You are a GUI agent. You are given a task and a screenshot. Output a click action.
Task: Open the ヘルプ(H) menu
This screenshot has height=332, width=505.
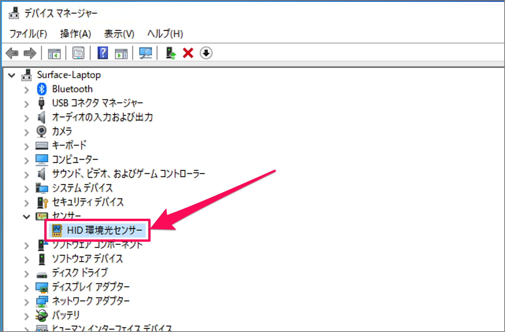[x=165, y=34]
